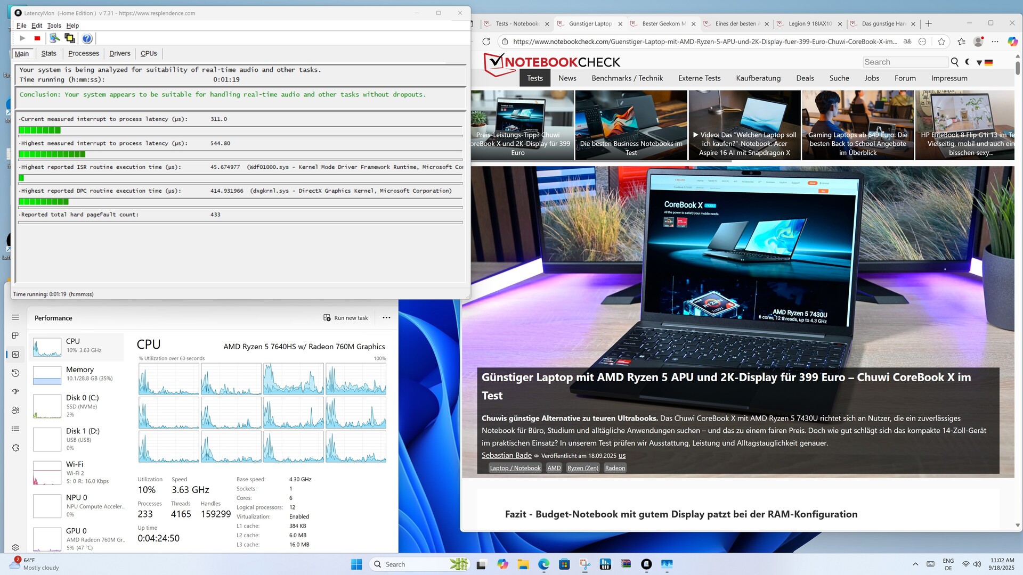This screenshot has height=575, width=1023.
Task: Stop LatencyMon monitoring with red stop button
Action: pos(37,38)
